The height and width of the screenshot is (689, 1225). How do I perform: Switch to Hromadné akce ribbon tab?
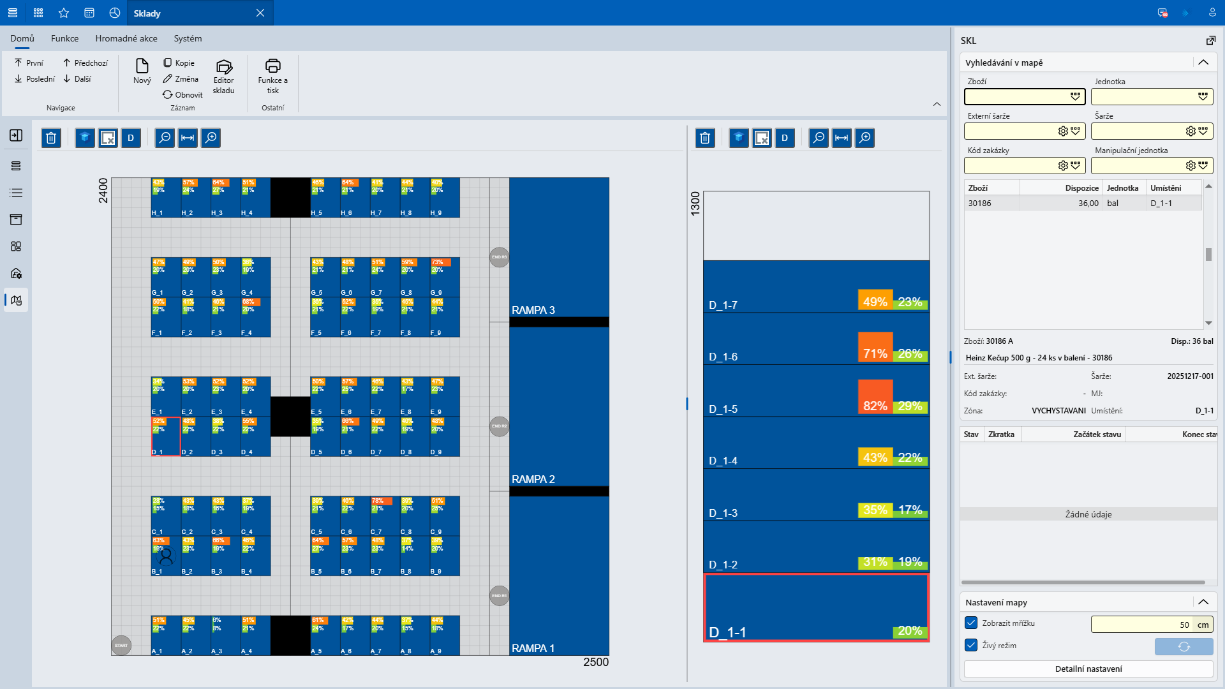pos(126,38)
